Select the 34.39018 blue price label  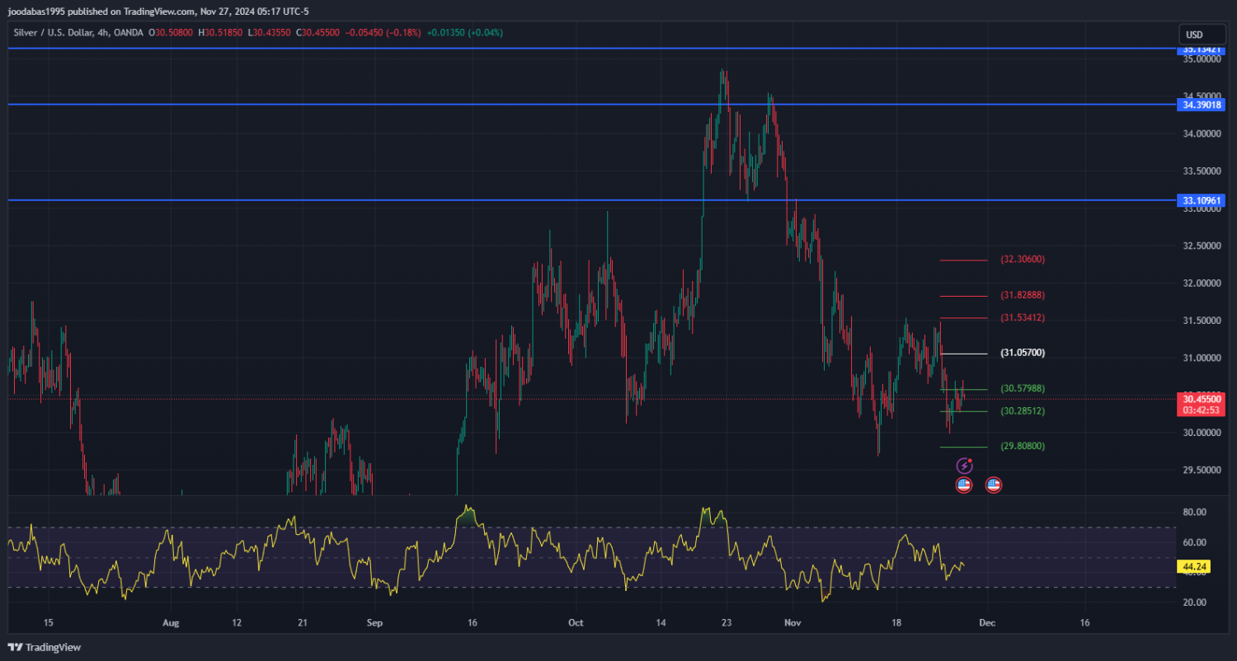(1202, 105)
